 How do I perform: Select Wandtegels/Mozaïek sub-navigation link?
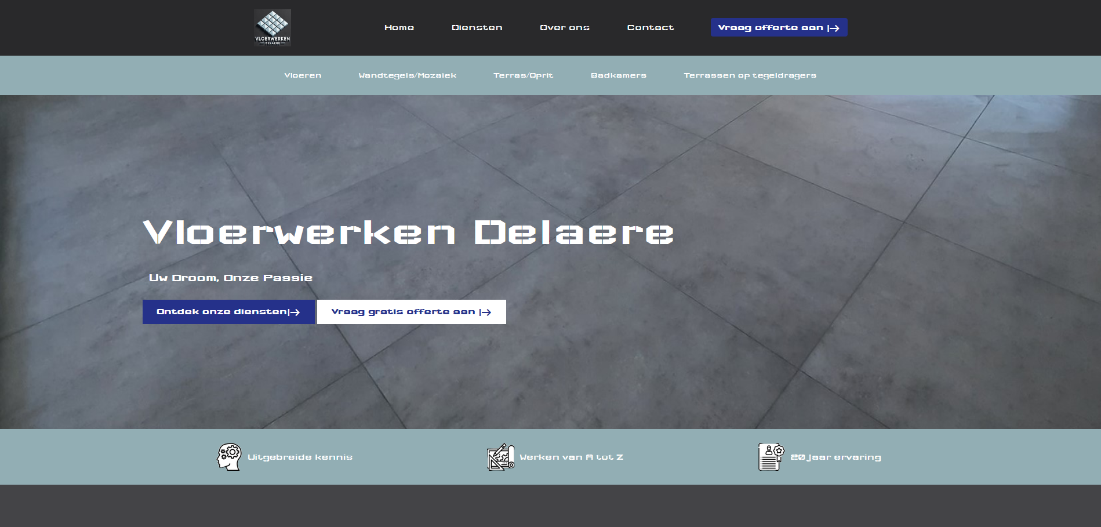407,75
